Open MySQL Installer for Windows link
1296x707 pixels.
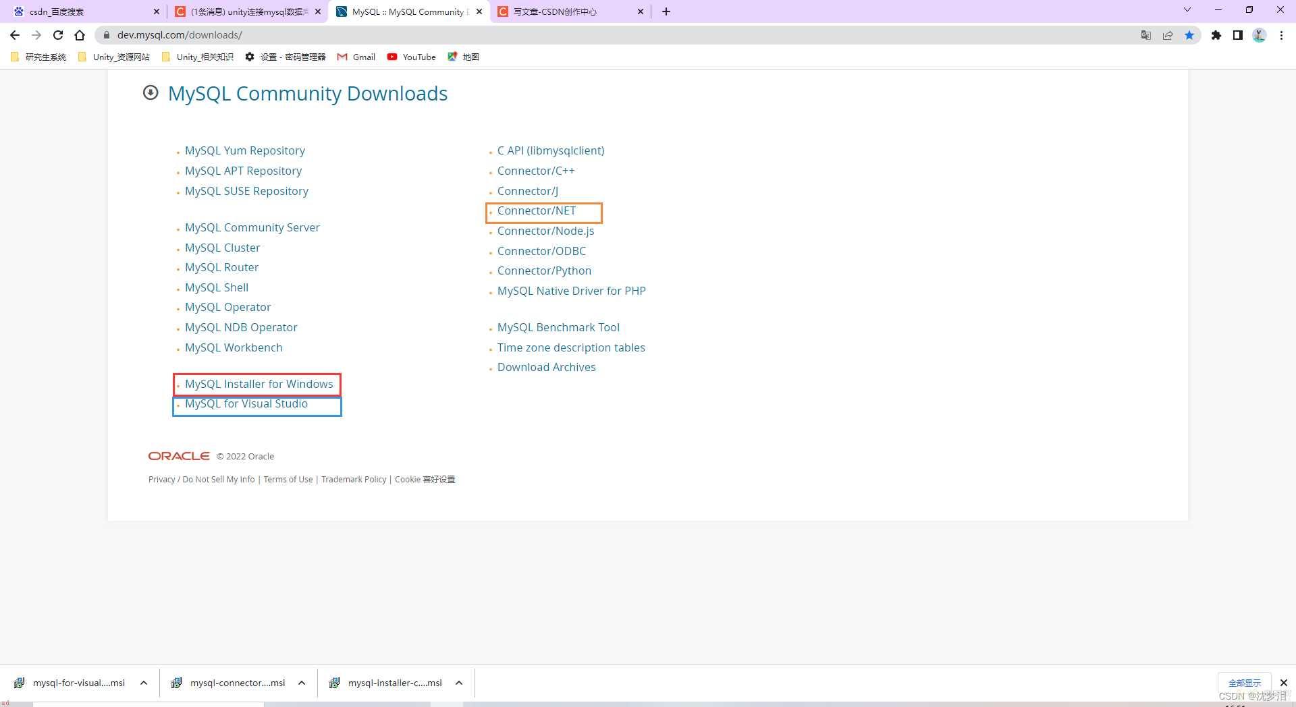pyautogui.click(x=259, y=384)
